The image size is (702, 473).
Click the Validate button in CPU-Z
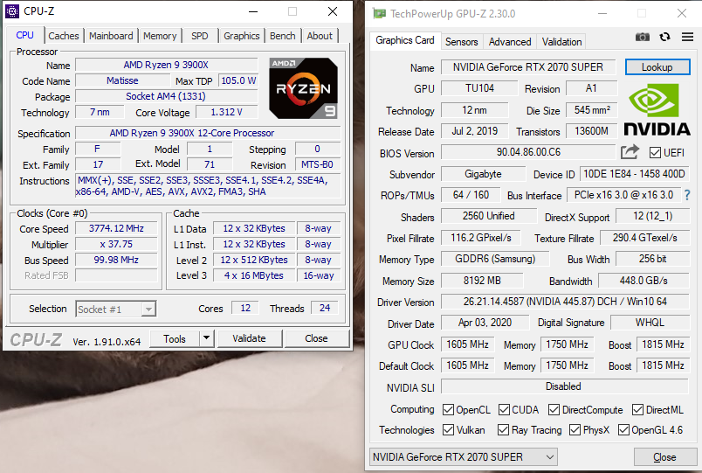click(x=249, y=338)
